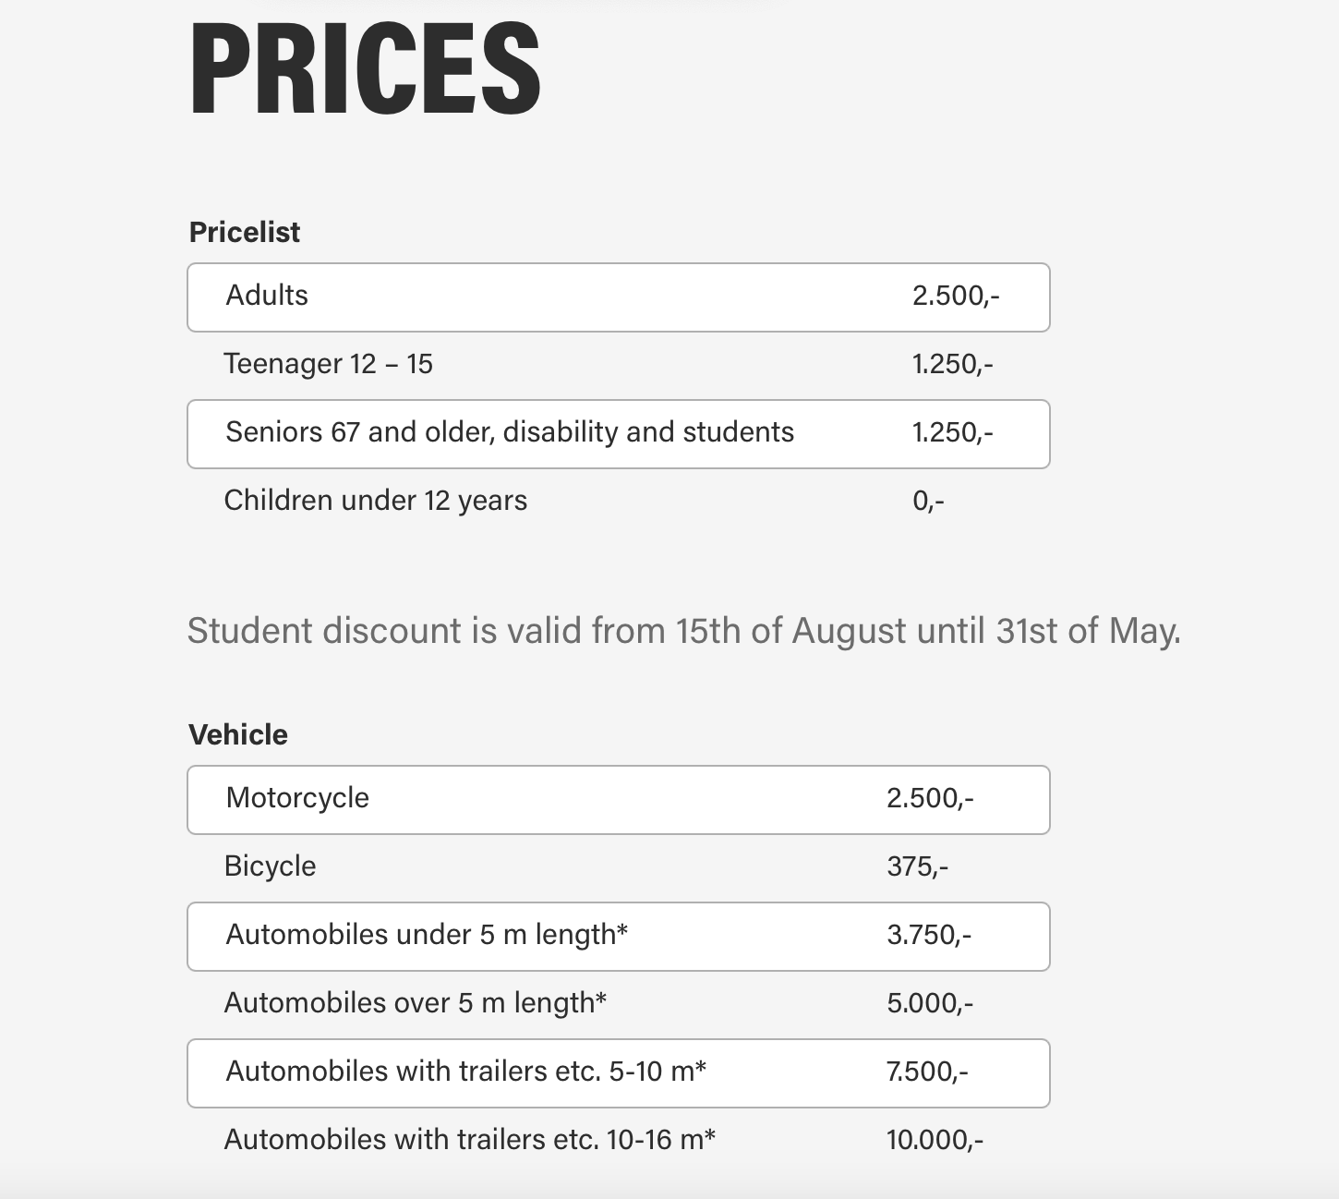Select the Bicycle row
Screen dimensions: 1339x1199
tap(619, 867)
